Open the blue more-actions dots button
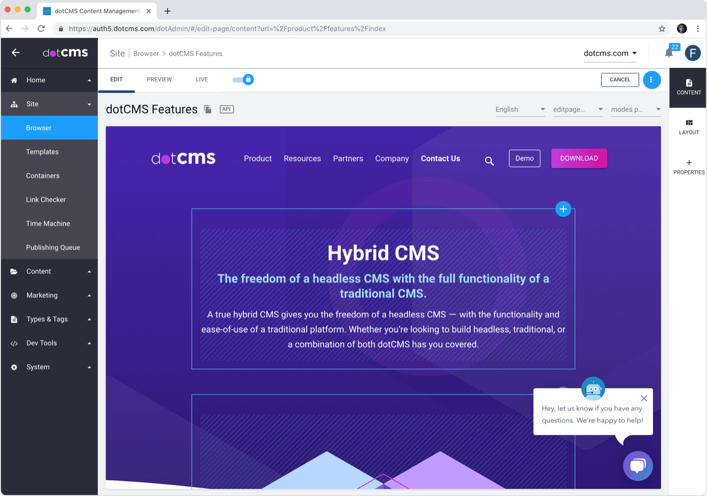Image resolution: width=707 pixels, height=496 pixels. pos(651,80)
